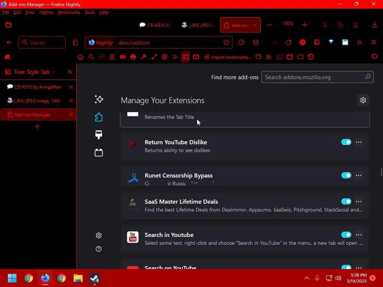Screen dimensions: 383x287
Task: Open the Edit menu
Action: click(17, 12)
